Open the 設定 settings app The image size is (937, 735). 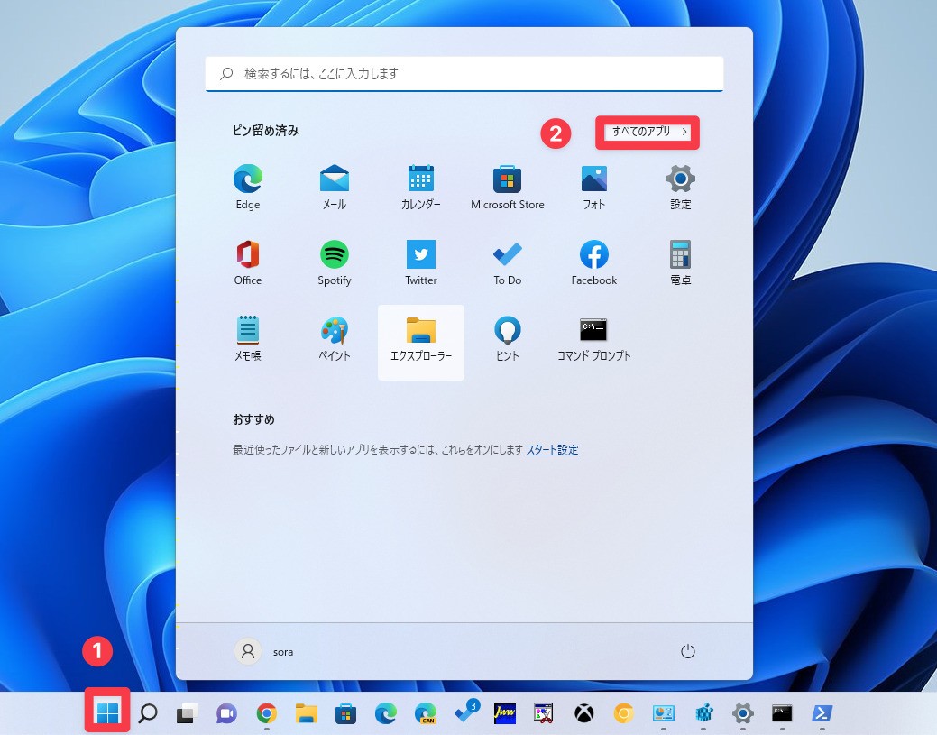pos(680,187)
